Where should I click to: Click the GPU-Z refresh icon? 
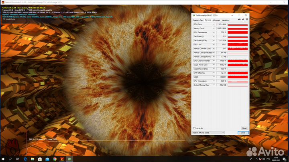point(242,20)
